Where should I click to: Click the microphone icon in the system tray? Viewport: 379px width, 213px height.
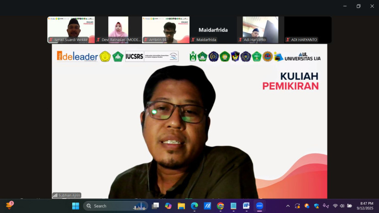pyautogui.click(x=326, y=206)
